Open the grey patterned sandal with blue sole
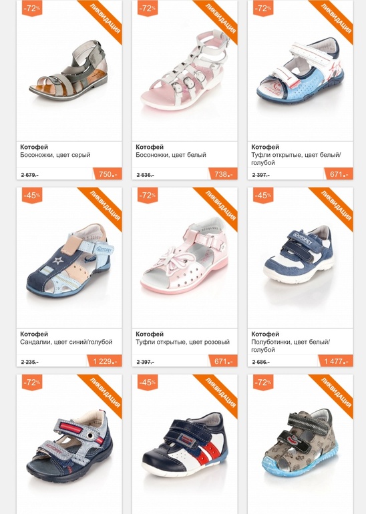The image size is (366, 514). pos(300,445)
